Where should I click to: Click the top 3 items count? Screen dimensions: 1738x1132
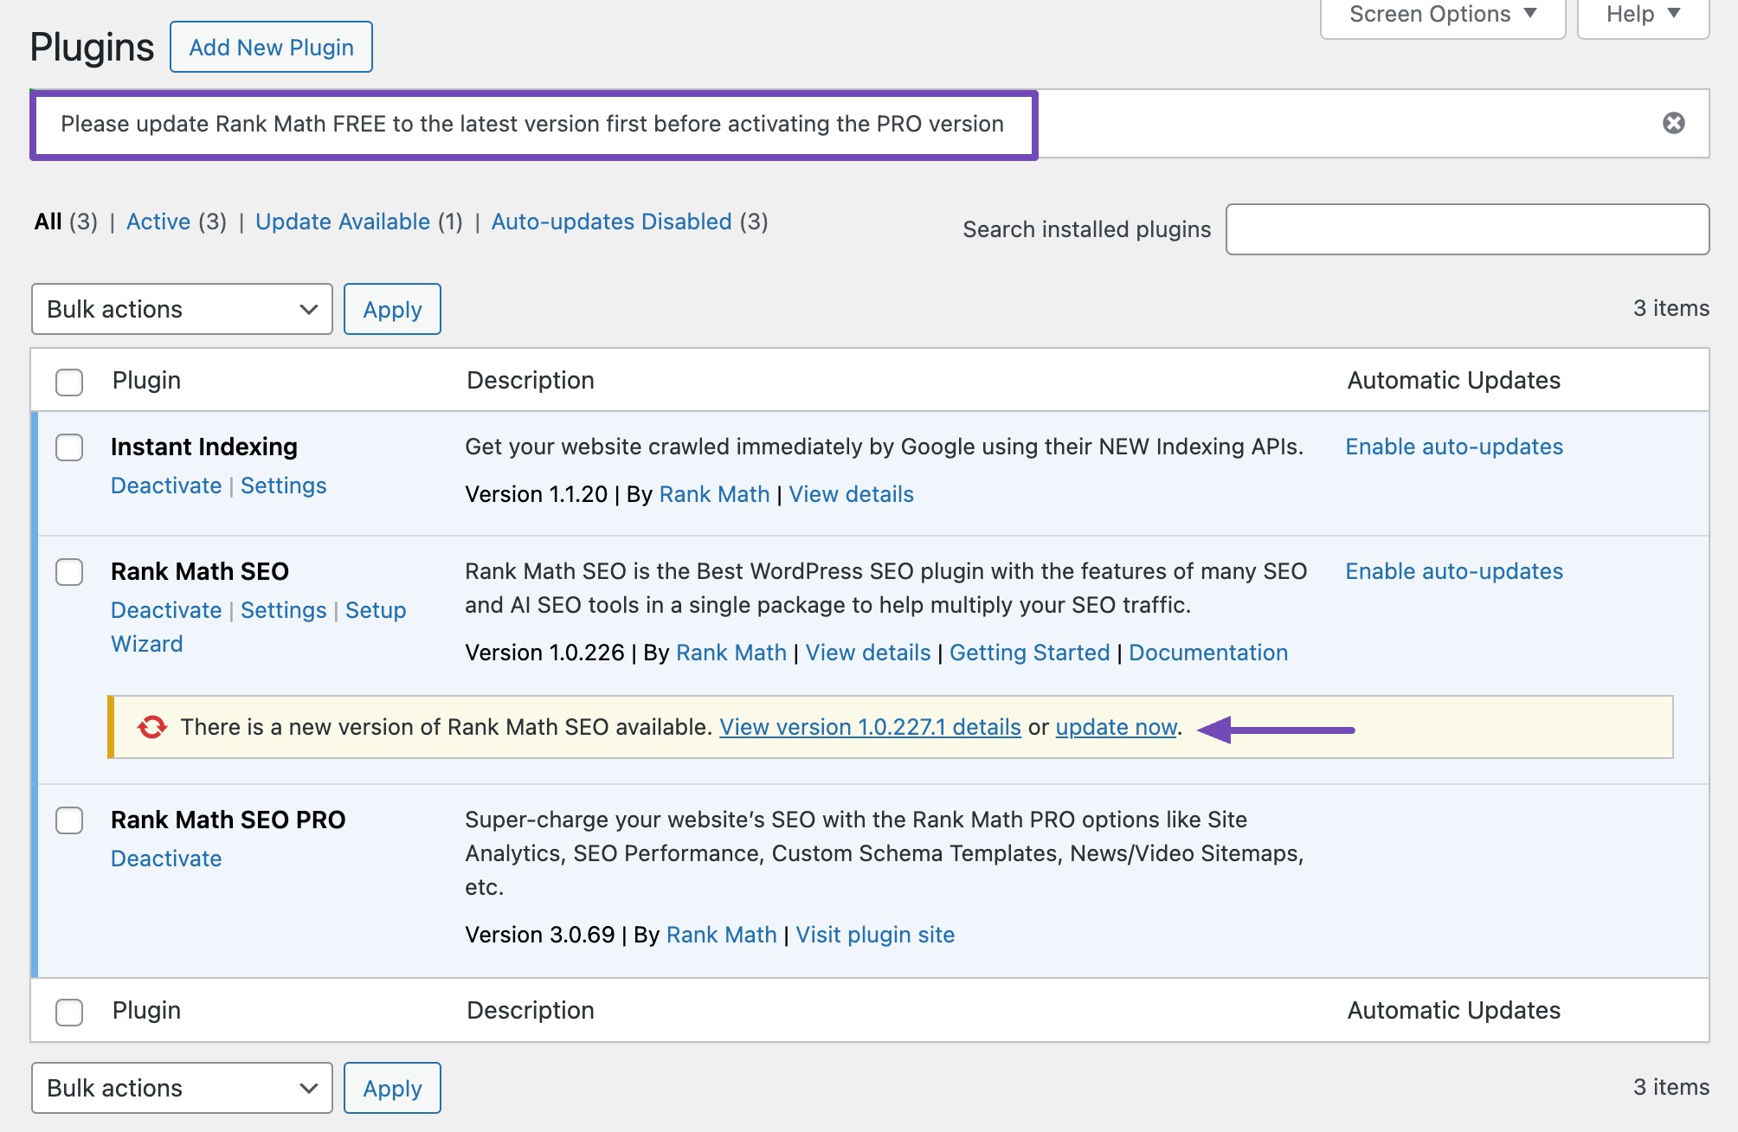coord(1671,308)
